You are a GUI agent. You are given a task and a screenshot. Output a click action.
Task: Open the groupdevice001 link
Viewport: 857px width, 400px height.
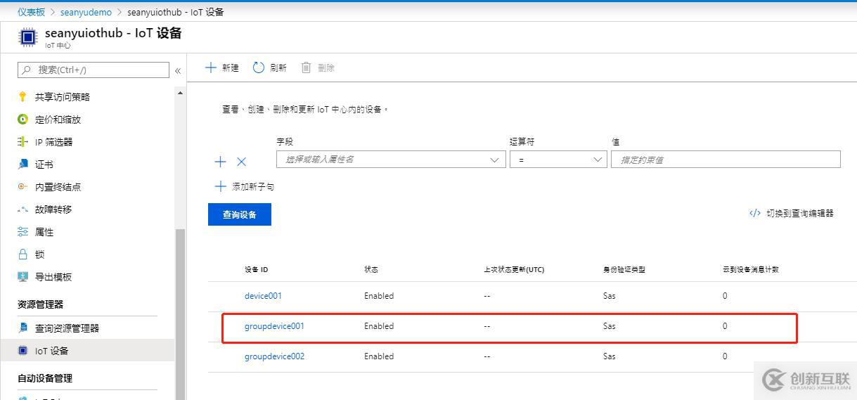point(274,326)
